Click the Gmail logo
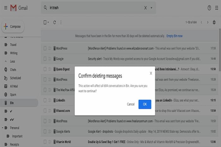221x147 pixels. click(19, 8)
